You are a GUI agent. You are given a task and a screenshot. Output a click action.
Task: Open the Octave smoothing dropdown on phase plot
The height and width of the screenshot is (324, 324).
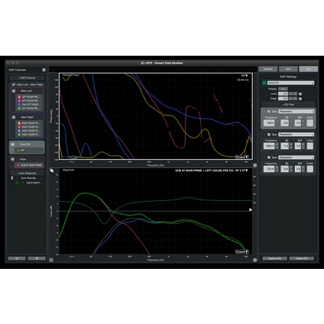[242, 157]
